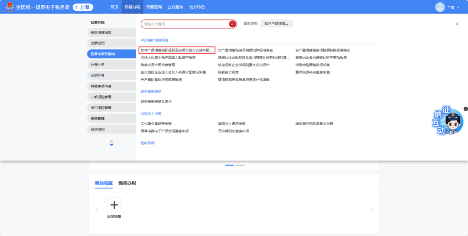Hide the 征纳互动 floating widget
468x236 pixels.
click(x=465, y=109)
